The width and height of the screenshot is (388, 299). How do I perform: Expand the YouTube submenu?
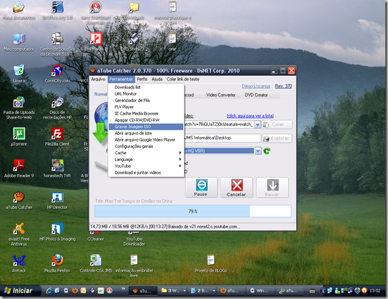click(x=146, y=166)
